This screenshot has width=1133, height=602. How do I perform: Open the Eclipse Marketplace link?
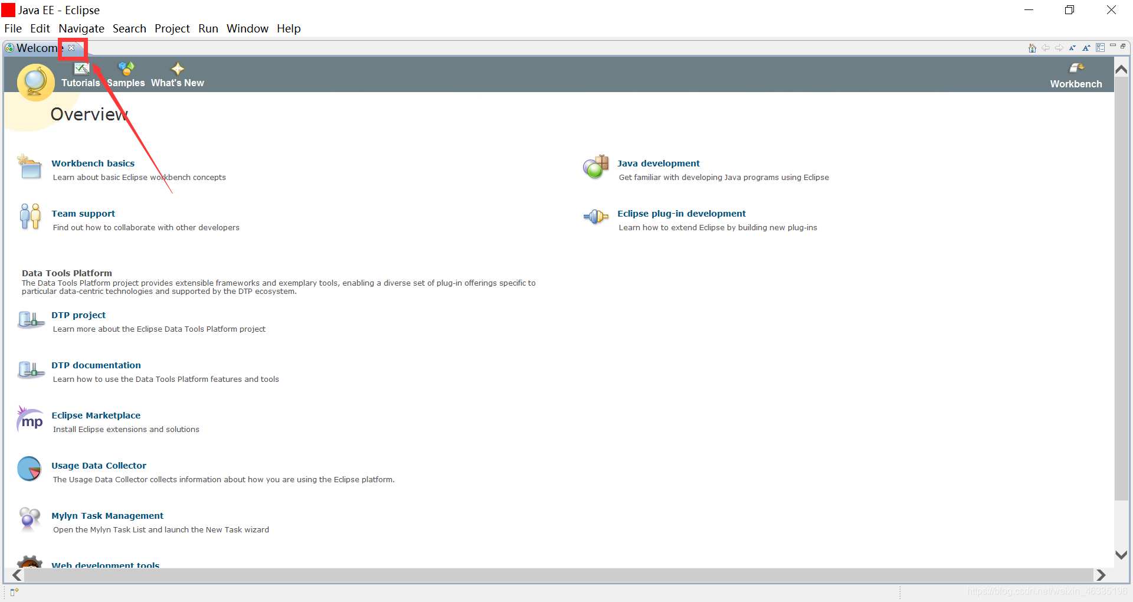tap(96, 415)
